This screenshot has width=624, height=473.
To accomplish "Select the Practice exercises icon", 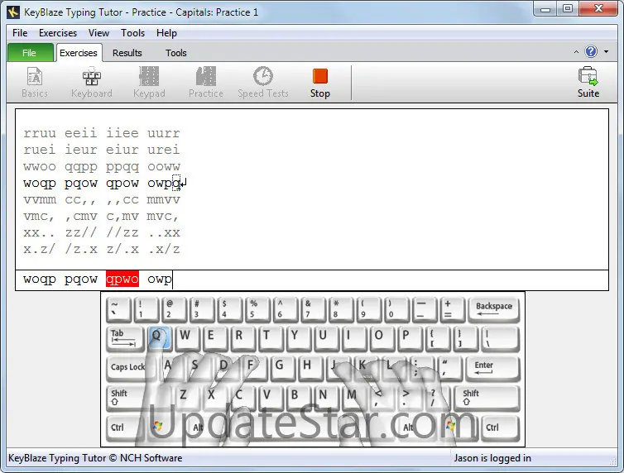I will pos(206,83).
